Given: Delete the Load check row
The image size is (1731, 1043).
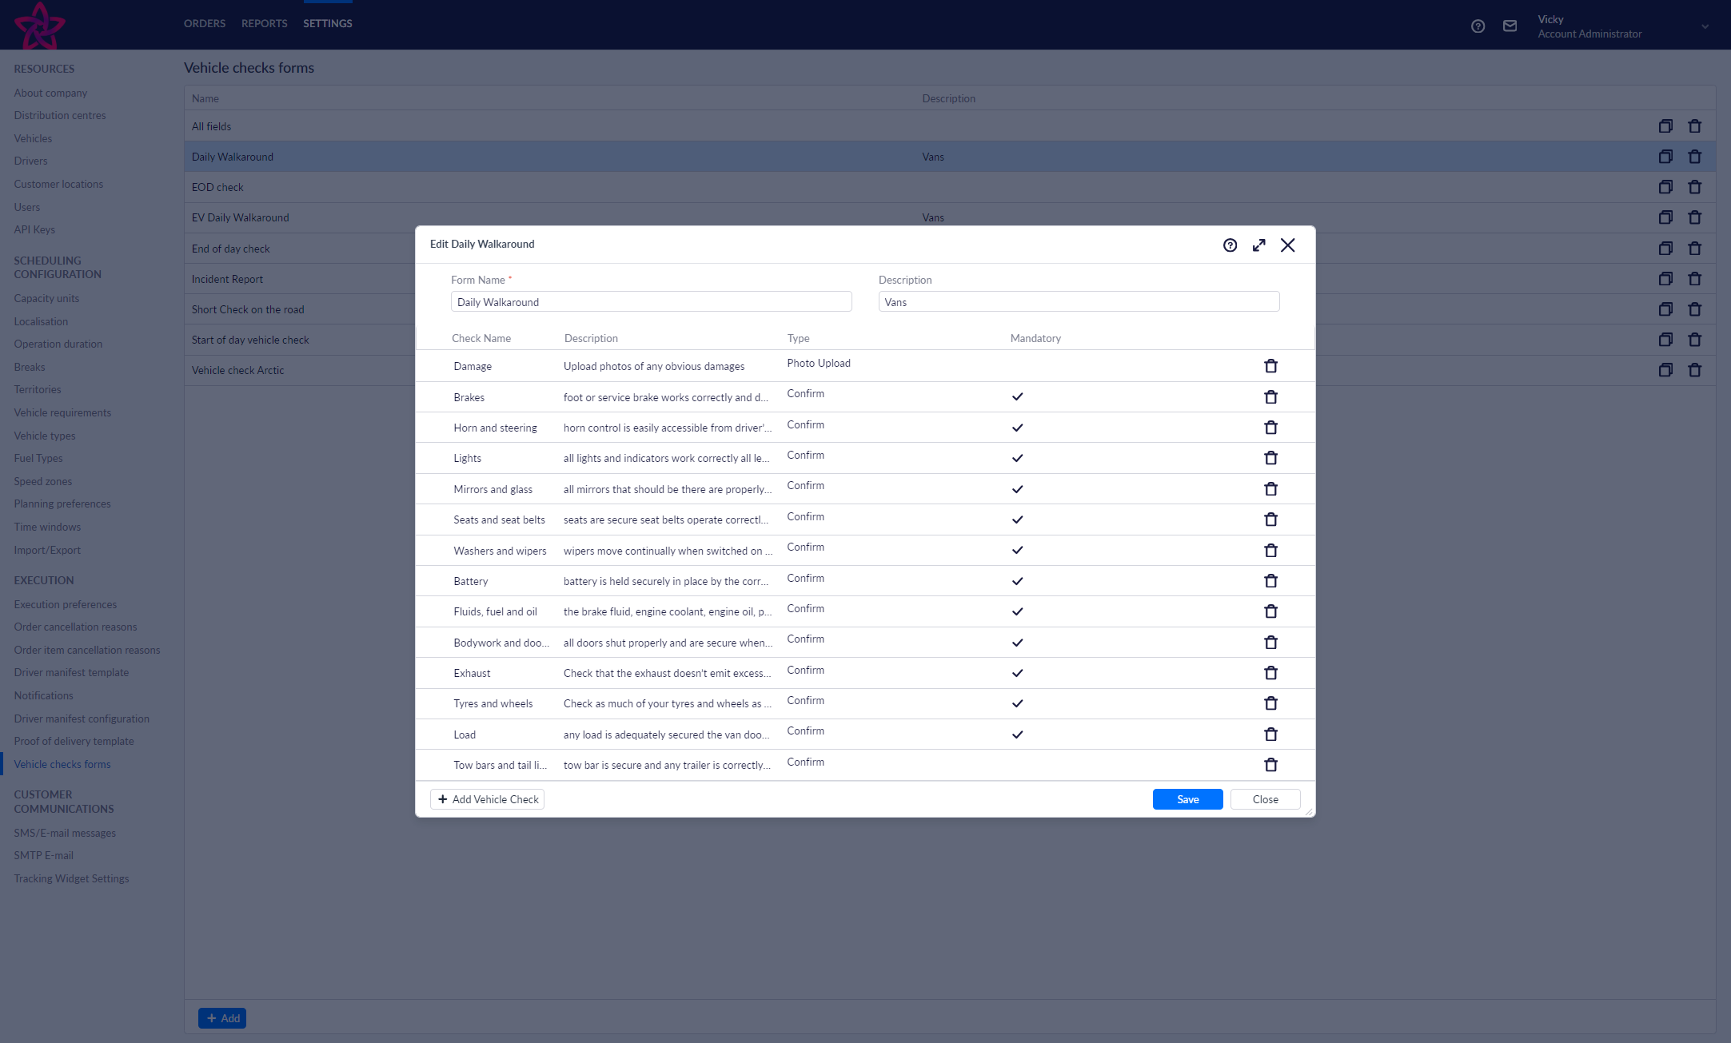Looking at the screenshot, I should coord(1270,734).
